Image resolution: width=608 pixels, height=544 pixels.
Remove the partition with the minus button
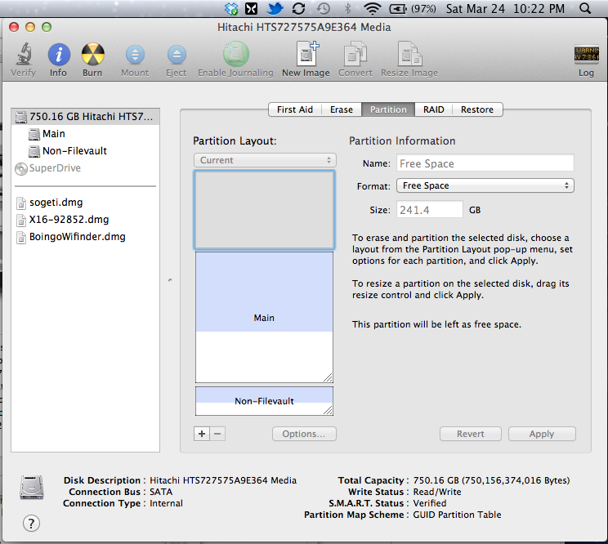point(217,434)
